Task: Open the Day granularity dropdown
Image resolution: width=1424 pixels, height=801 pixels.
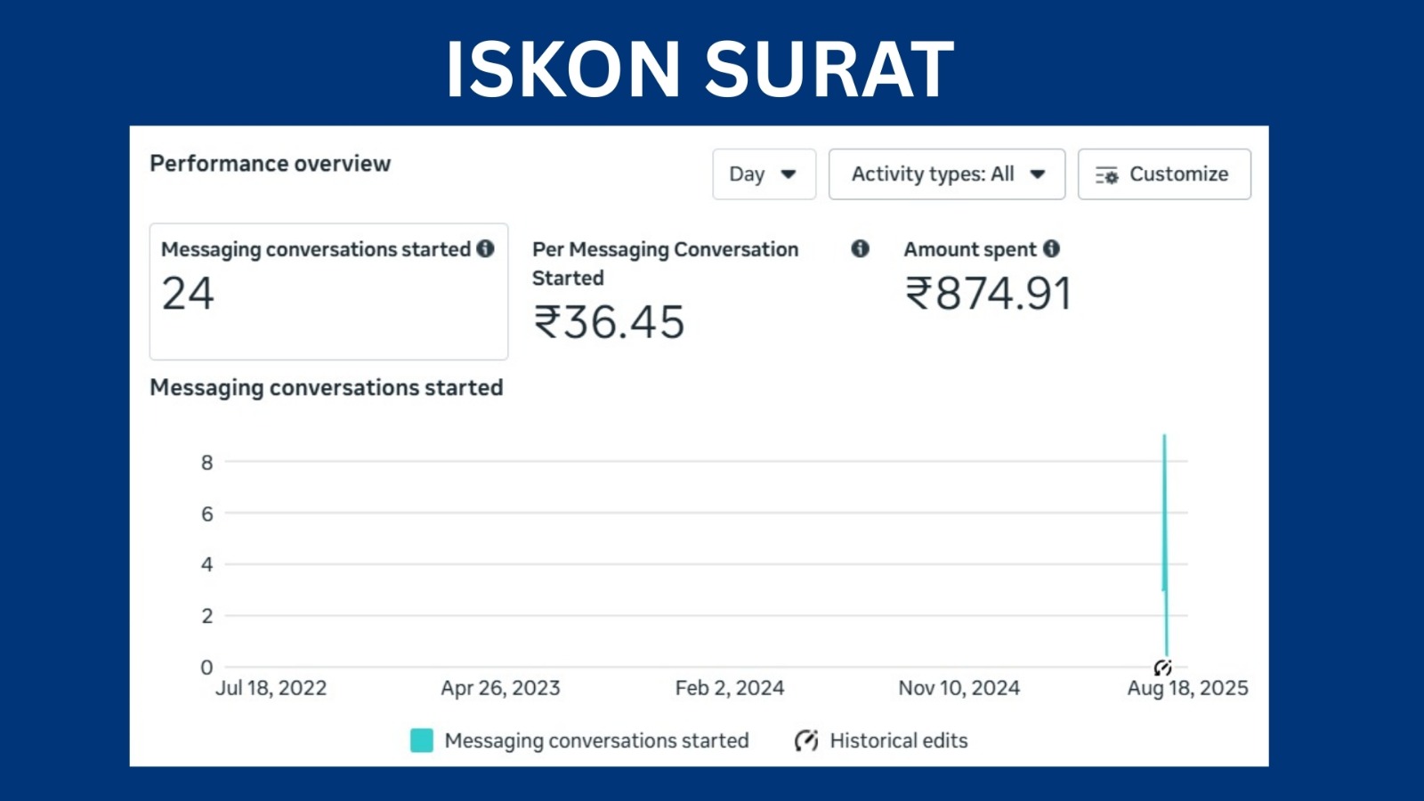Action: point(764,174)
